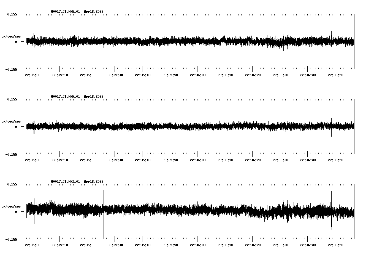Pick 22:36:20 time label under HNZ plot

(253, 245)
